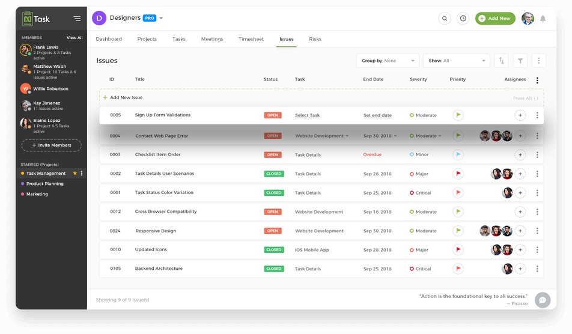Screen dimensions: 572x334
Task: Click Add New Issue row
Action: tap(321, 97)
